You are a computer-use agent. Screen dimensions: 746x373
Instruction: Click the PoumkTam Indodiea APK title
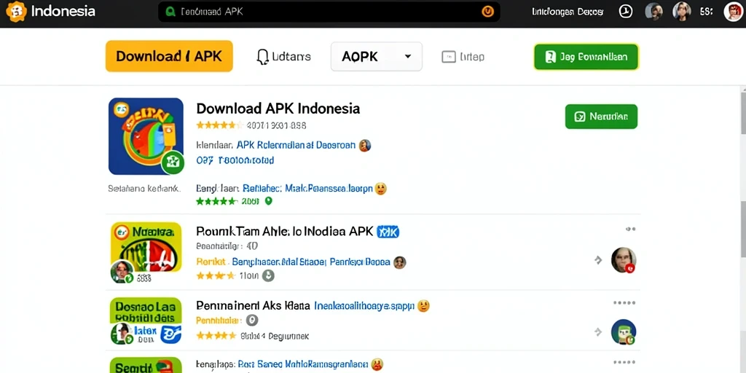[285, 231]
